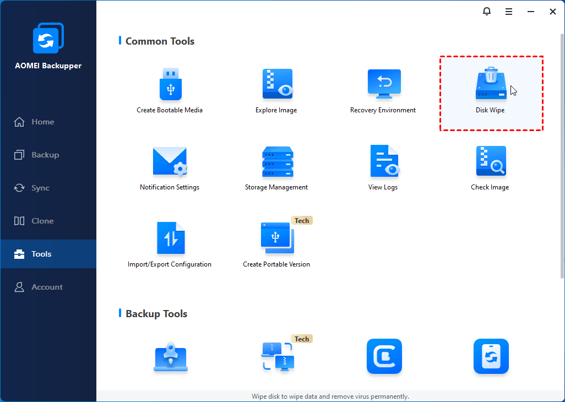This screenshot has width=565, height=402.
Task: Open the Sync section in sidebar
Action: [40, 188]
